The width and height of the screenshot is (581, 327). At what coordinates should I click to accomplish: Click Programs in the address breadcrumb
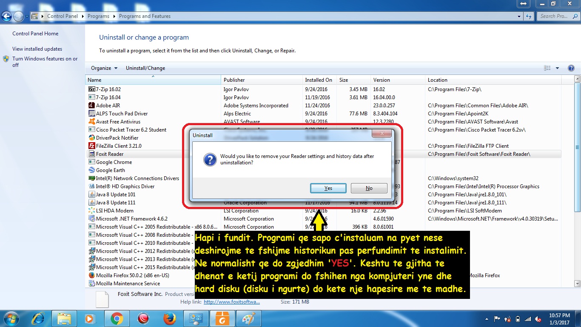click(98, 16)
